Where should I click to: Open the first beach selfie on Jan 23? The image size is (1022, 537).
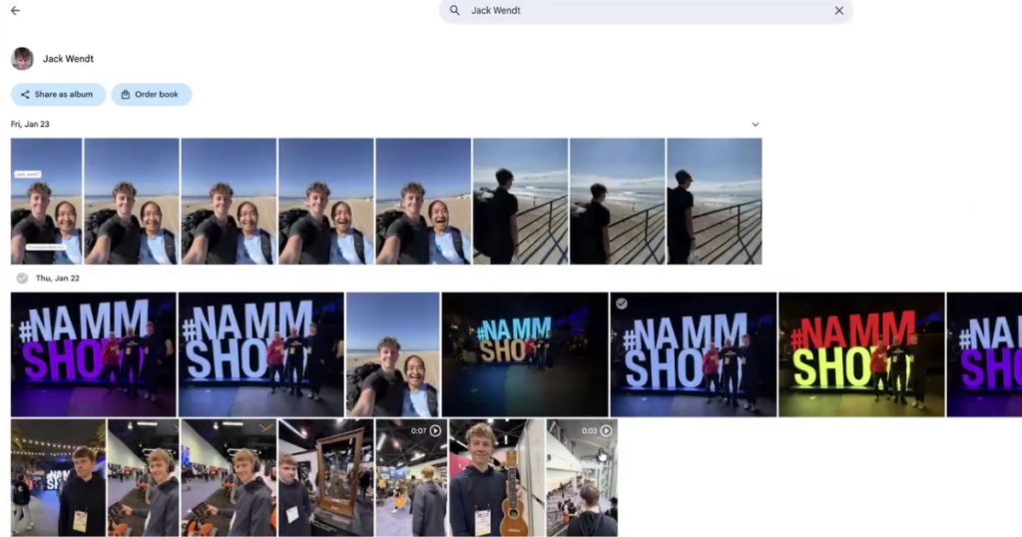[46, 201]
